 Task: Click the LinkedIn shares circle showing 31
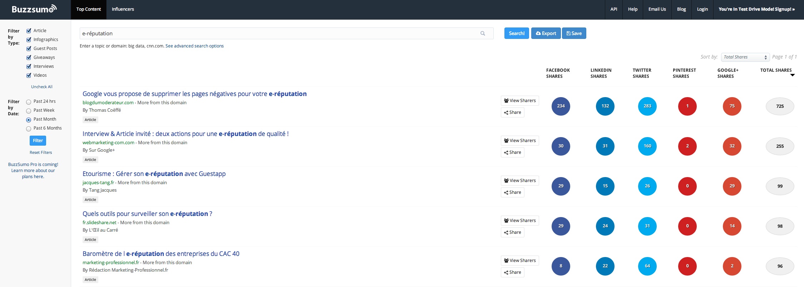point(605,146)
